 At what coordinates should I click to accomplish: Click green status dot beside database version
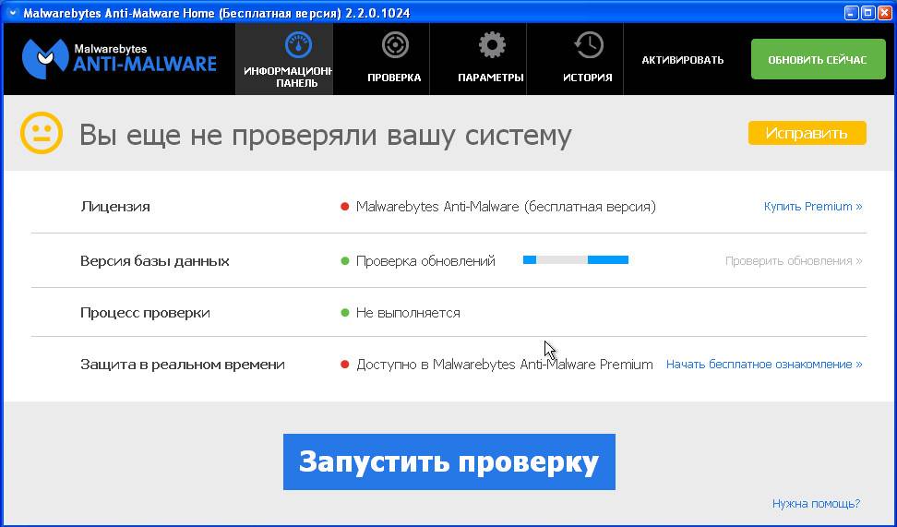click(x=345, y=261)
